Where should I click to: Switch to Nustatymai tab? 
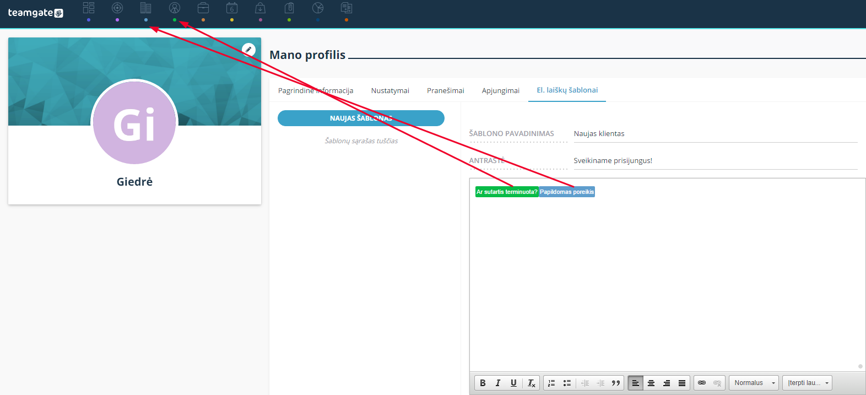(390, 90)
